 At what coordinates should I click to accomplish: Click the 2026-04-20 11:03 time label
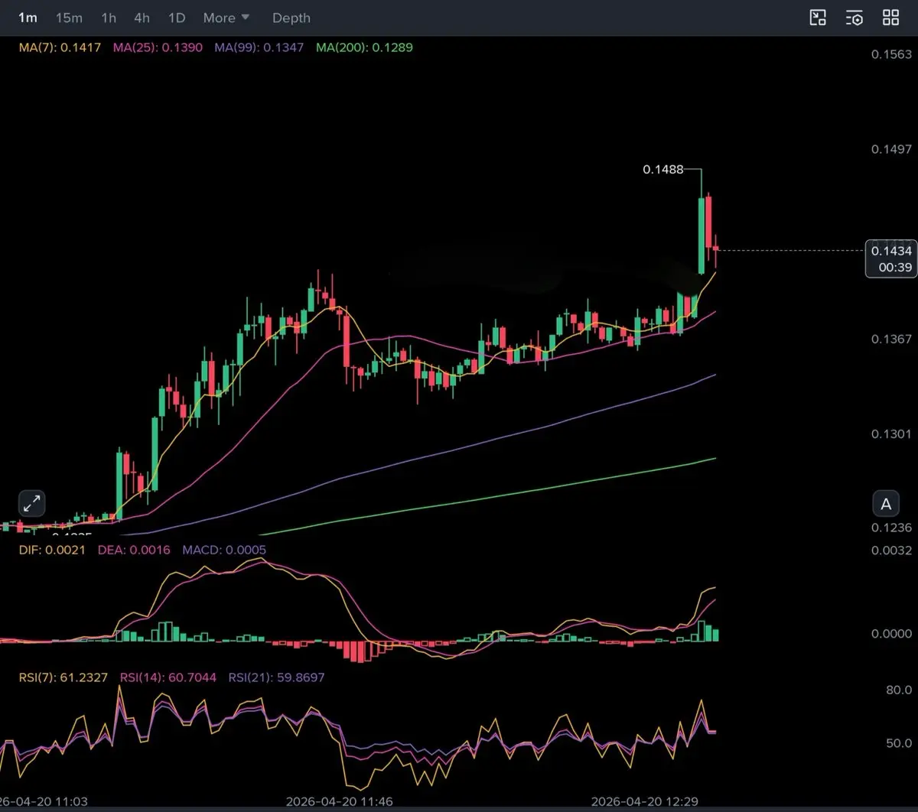pos(44,802)
